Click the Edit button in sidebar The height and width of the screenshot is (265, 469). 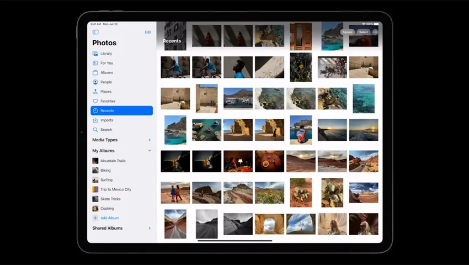(148, 32)
